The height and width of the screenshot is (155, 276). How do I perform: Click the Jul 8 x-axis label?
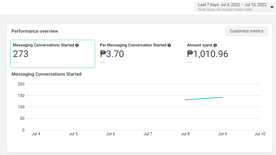pos(185,134)
